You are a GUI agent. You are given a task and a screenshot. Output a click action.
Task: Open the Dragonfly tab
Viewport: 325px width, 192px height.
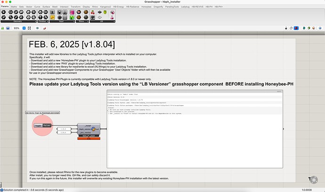[158, 7]
